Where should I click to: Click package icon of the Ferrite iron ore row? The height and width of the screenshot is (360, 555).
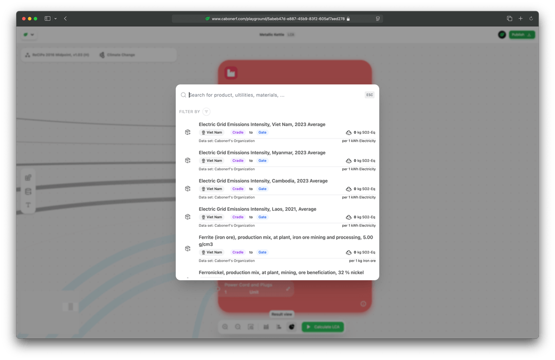[x=188, y=248]
